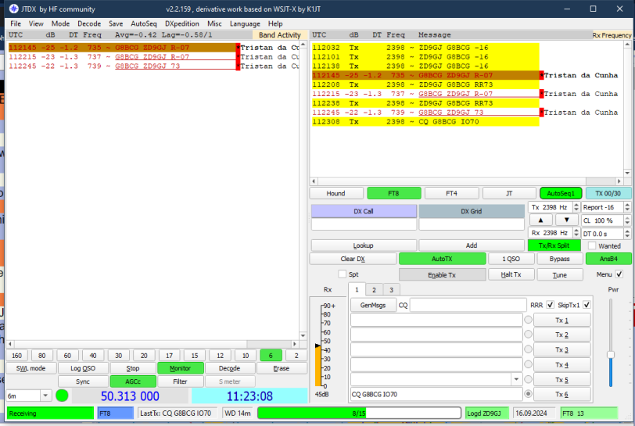Toggle the Hound mode button
The image size is (635, 426).
tap(335, 194)
